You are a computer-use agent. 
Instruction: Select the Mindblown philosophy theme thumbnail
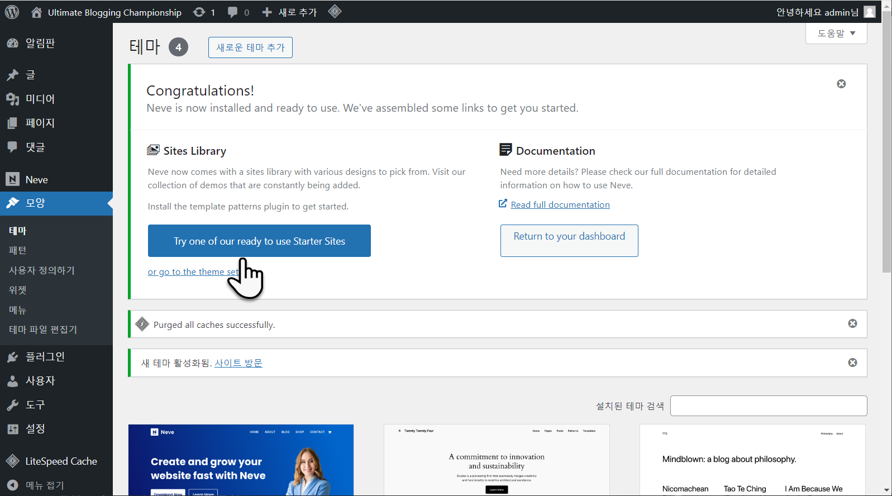(752, 460)
